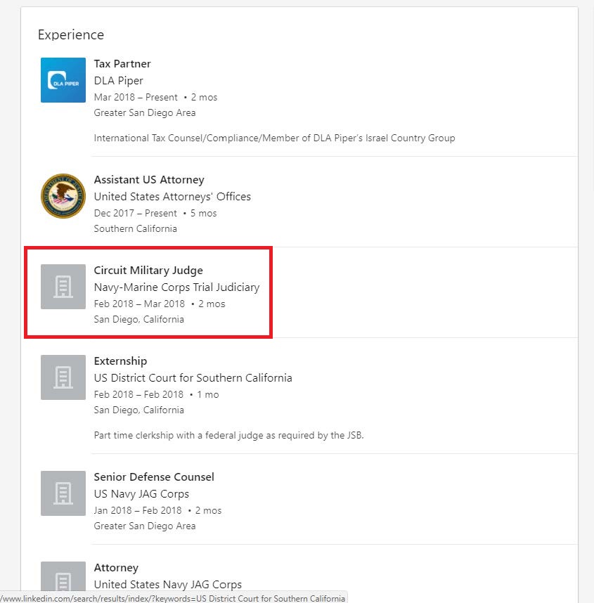Click the DLA Piper company logo
This screenshot has width=594, height=603.
(63, 80)
